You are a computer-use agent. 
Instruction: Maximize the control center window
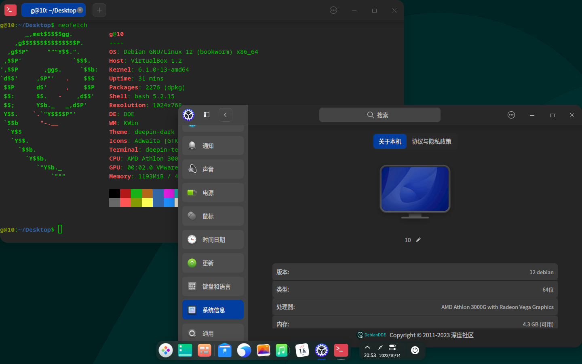pyautogui.click(x=552, y=115)
